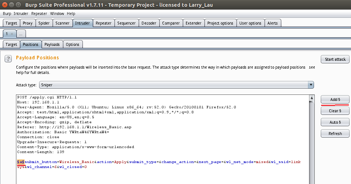Click the Start attack button
Screen dimensions: 351x184
(335, 59)
